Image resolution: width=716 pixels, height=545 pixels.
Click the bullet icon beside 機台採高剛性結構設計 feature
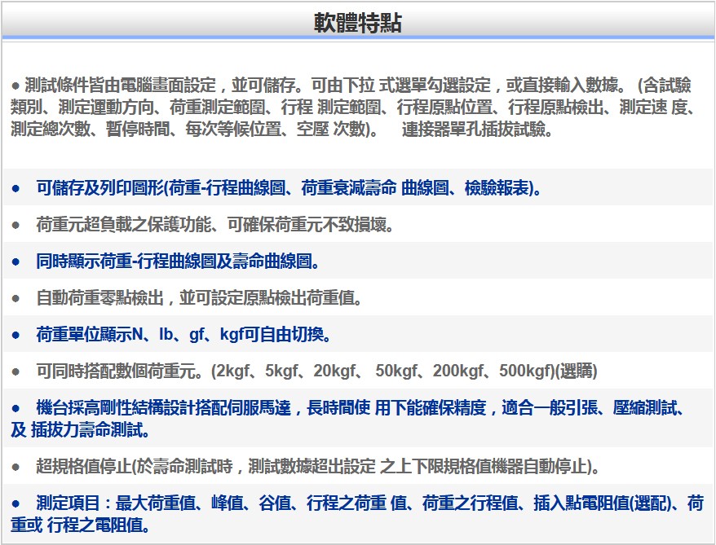(16, 404)
